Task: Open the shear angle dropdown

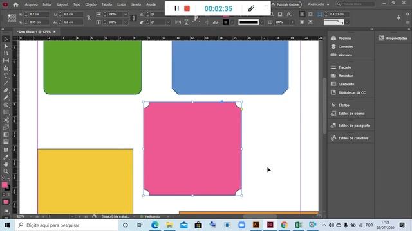Action: tap(168, 22)
